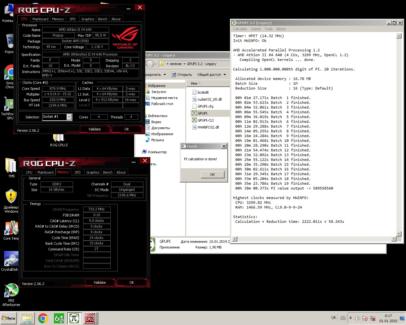
Task: Open the Музыка library
Action: [155, 140]
